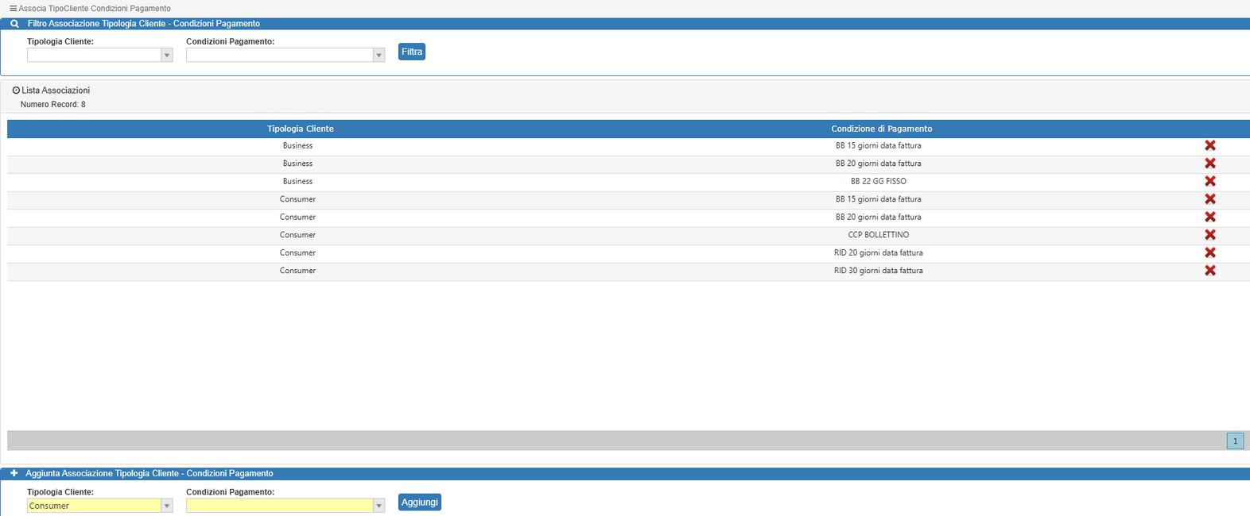
Task: Expand the Consumer Tipologia Cliente dropdown in Aggiunta
Action: (x=167, y=506)
